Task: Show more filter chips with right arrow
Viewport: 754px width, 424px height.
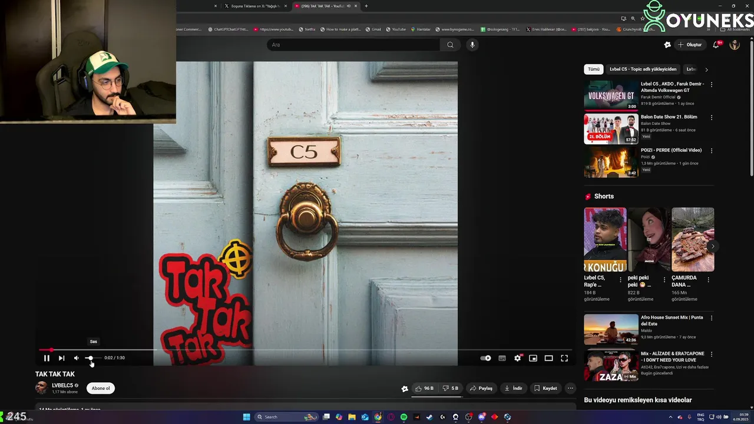Action: point(706,69)
